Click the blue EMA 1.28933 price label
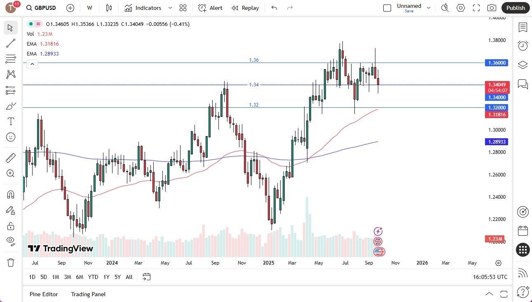Image resolution: width=532 pixels, height=302 pixels. click(497, 142)
